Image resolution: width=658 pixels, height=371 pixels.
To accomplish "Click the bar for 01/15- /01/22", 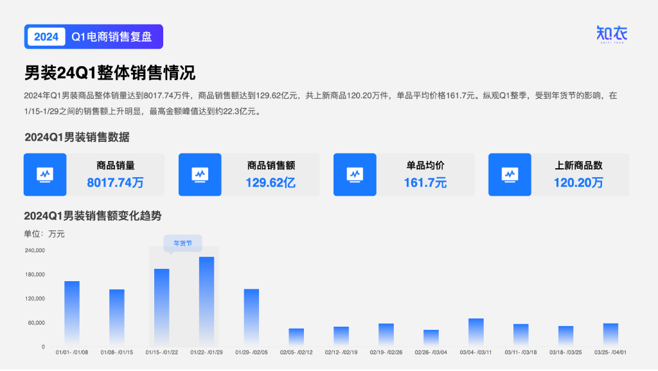I will (x=161, y=307).
